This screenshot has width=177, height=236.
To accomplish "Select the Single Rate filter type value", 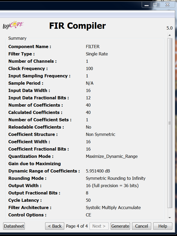I will click(97, 54).
